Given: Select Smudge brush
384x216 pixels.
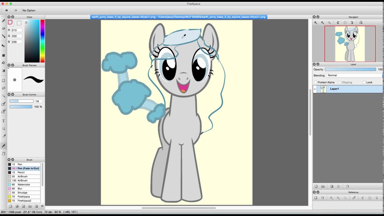Looking at the screenshot, I should (x=24, y=193).
